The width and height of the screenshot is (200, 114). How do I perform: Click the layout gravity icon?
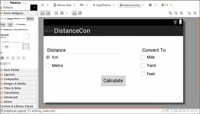point(62,13)
